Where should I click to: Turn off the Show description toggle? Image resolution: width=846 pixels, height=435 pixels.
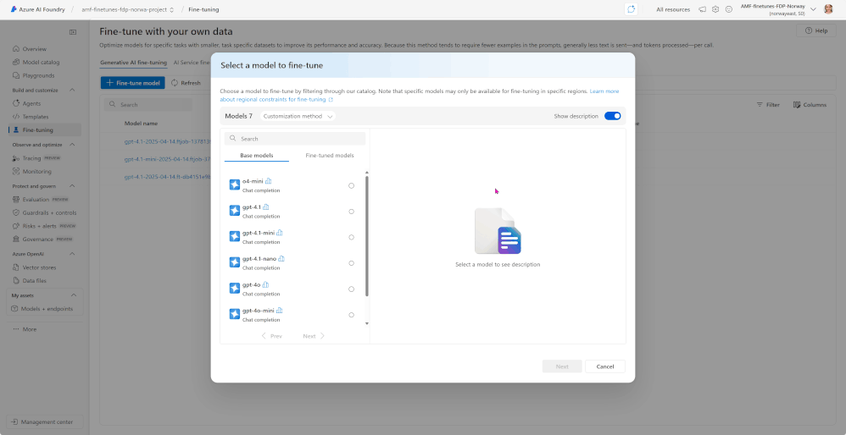[x=612, y=116]
